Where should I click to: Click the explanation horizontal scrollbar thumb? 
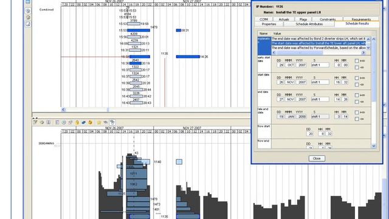point(300,53)
